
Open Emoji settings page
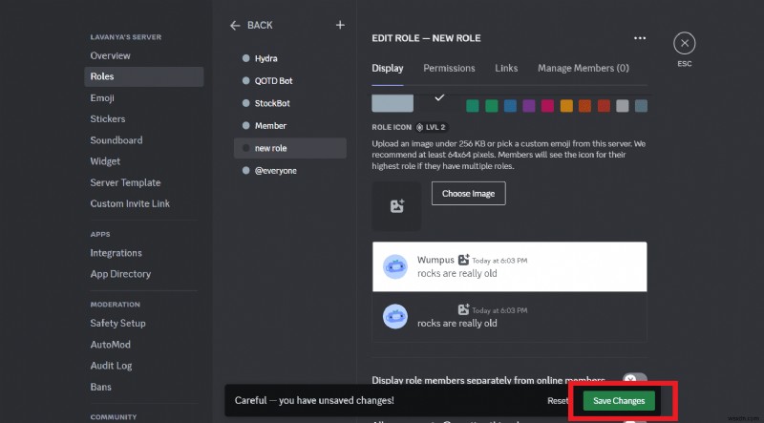pos(144,98)
